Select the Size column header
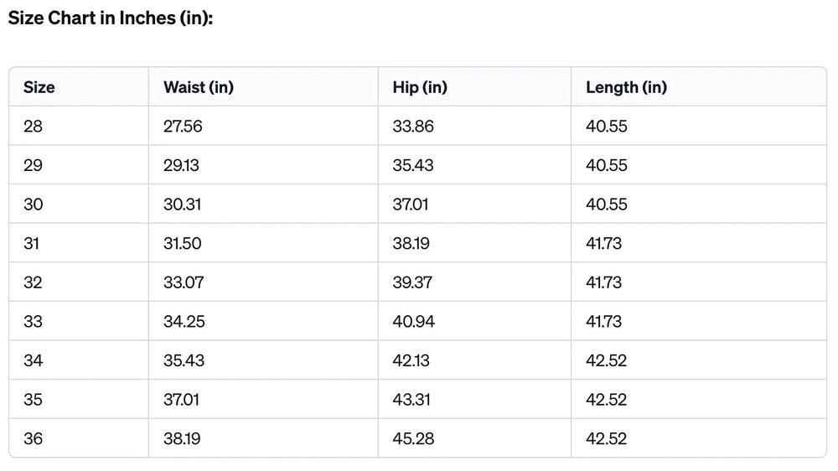838x471 pixels. point(39,87)
